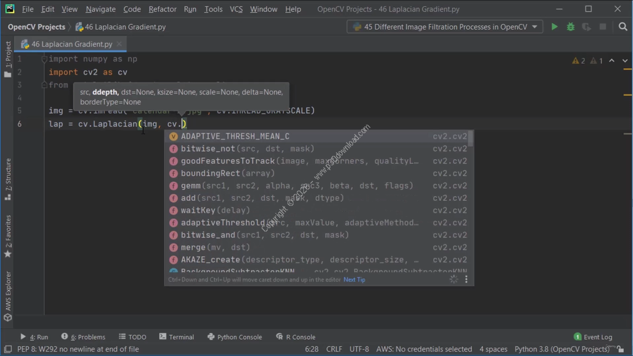Open the Run menu

(x=190, y=9)
